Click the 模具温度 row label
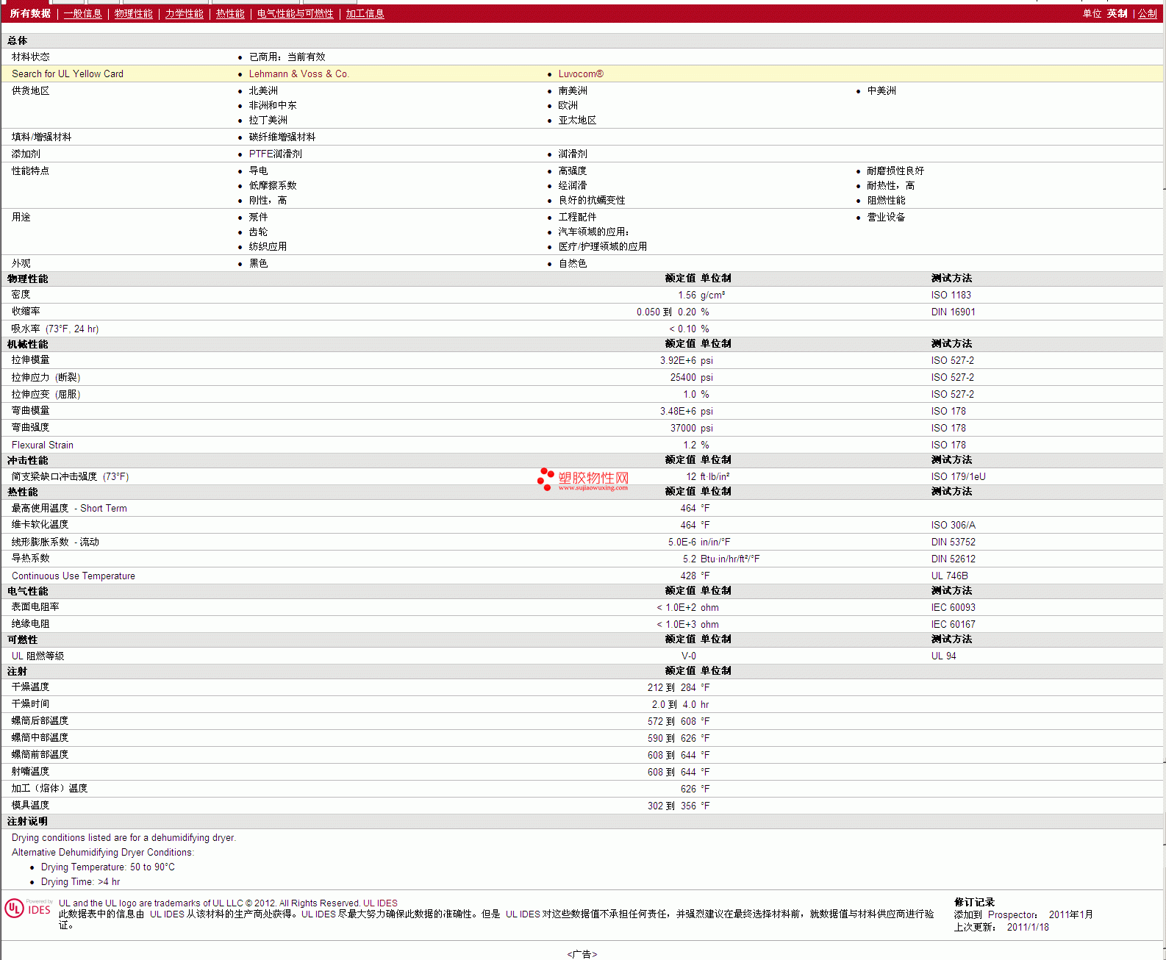 click(30, 805)
